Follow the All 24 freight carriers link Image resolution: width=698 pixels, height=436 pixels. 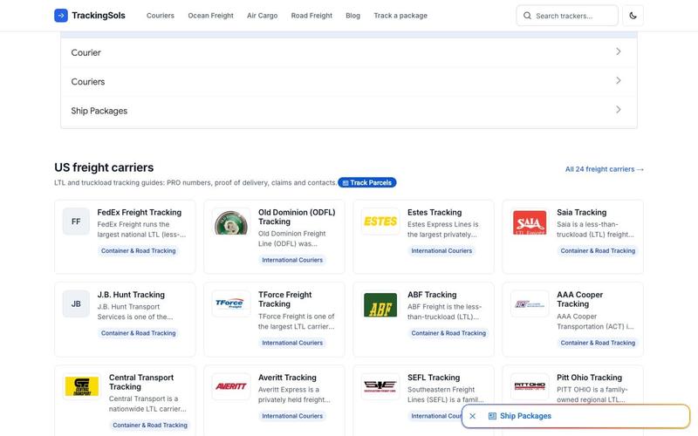(604, 169)
